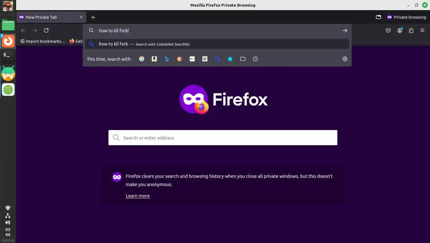
Task: Search this time with DuckDuckGo
Action: pos(180,59)
